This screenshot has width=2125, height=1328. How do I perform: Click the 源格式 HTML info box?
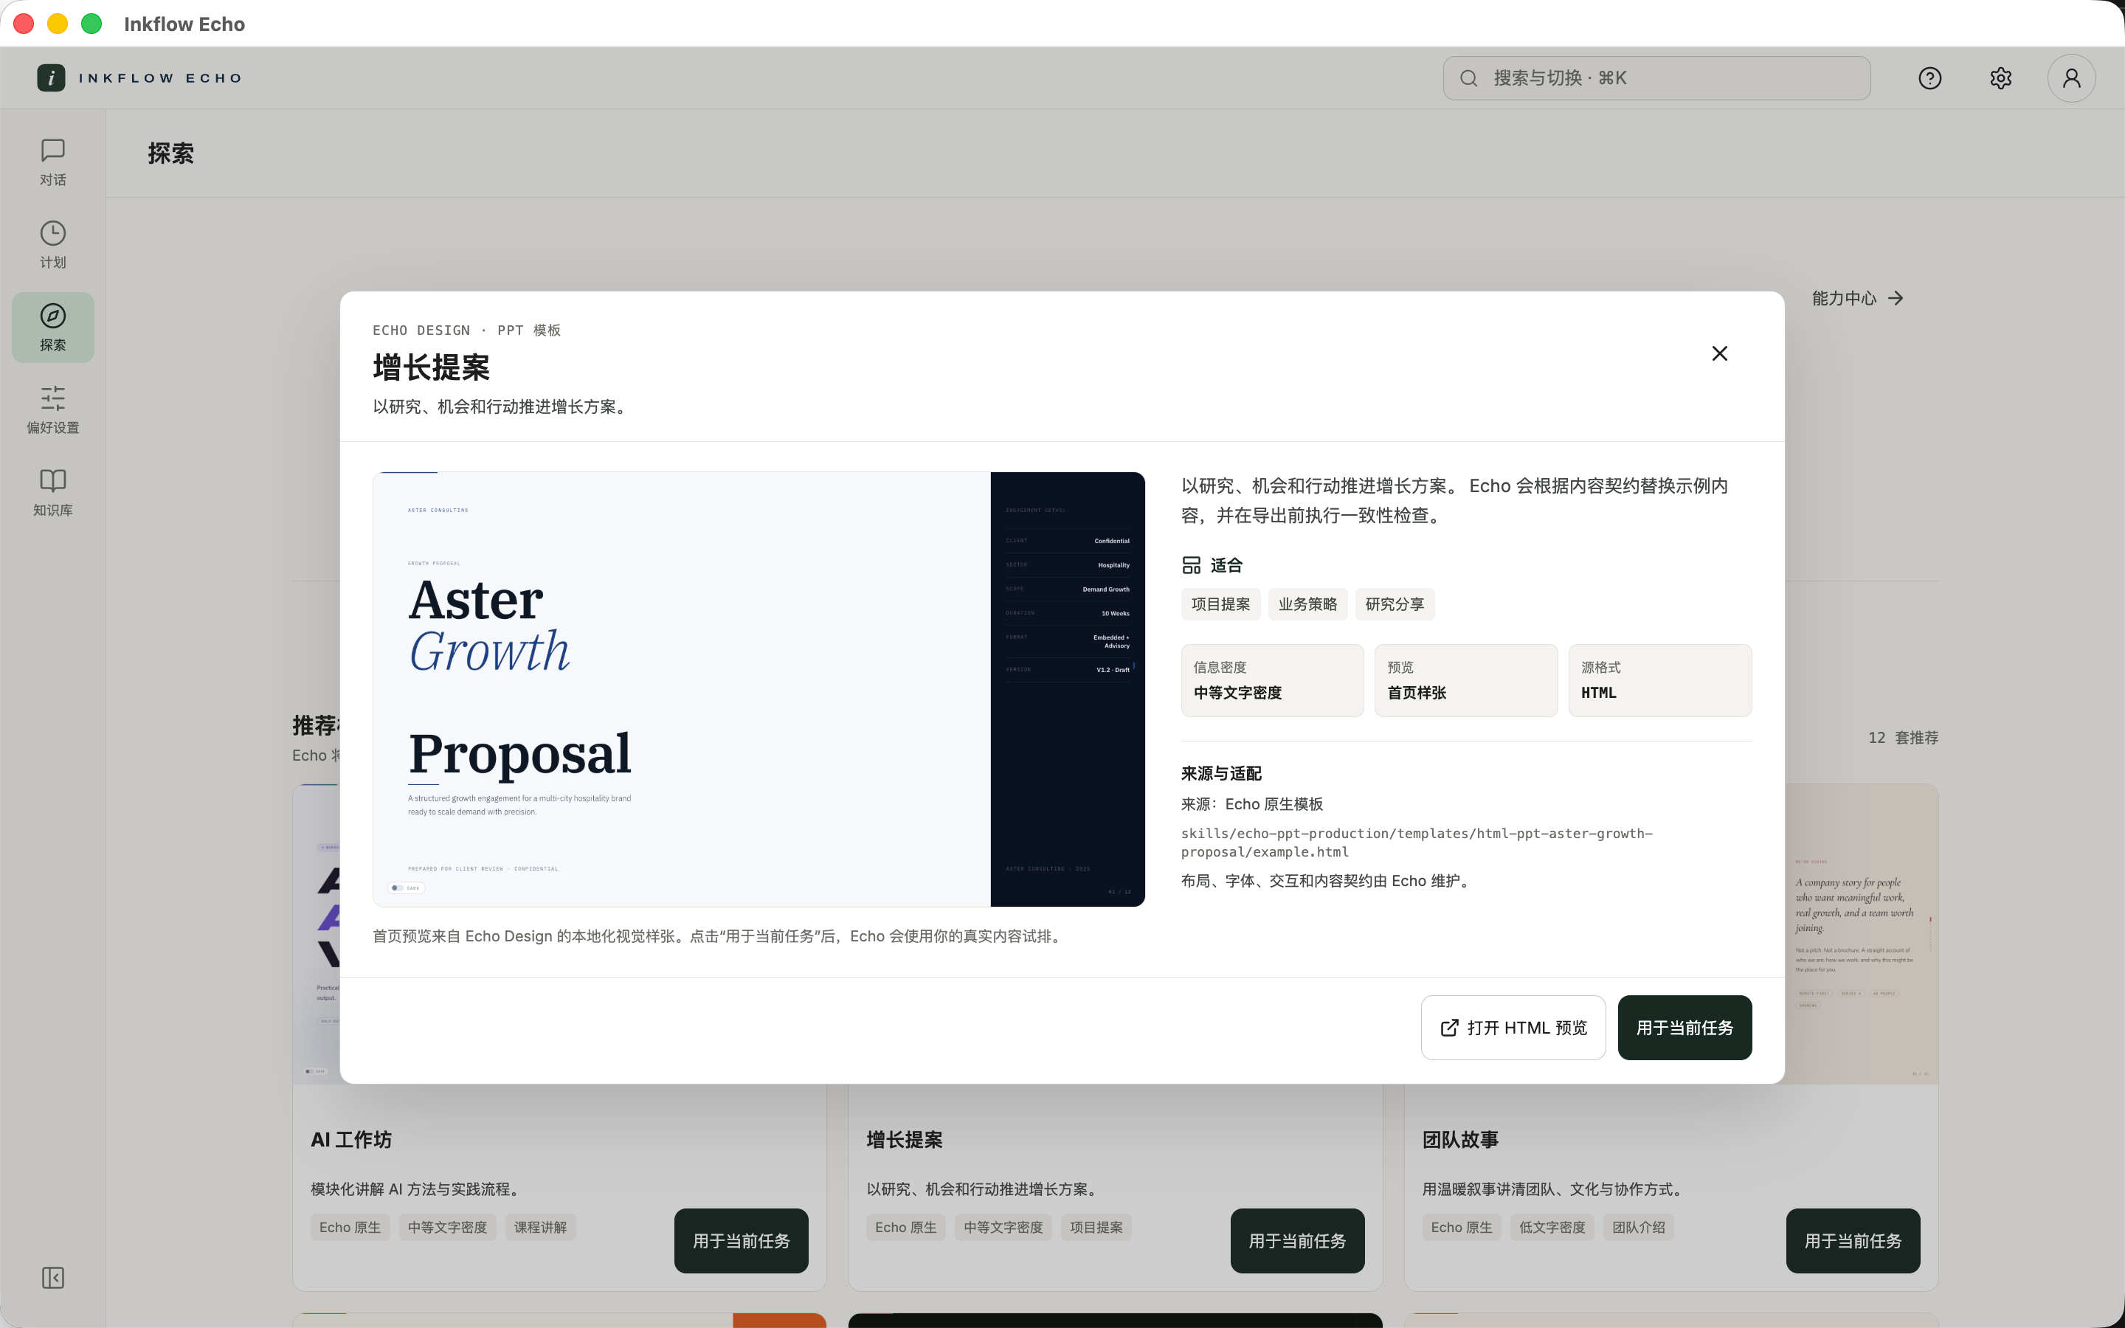(1659, 681)
